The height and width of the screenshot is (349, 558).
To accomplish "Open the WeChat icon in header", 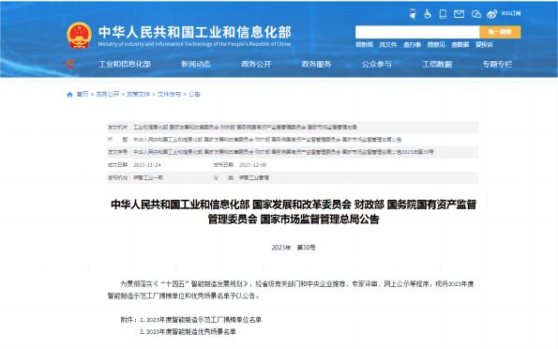I will click(476, 14).
